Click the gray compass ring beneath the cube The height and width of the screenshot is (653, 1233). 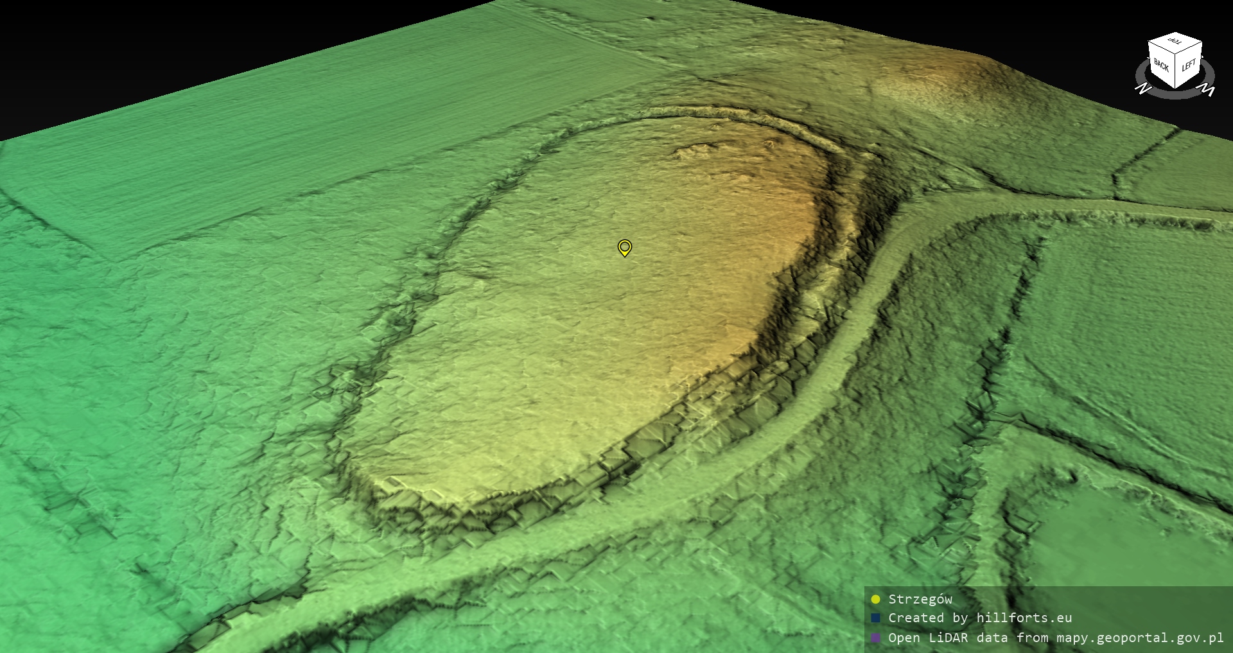point(1175,94)
